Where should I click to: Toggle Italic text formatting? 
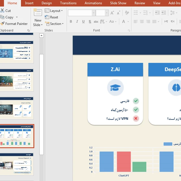77,22
